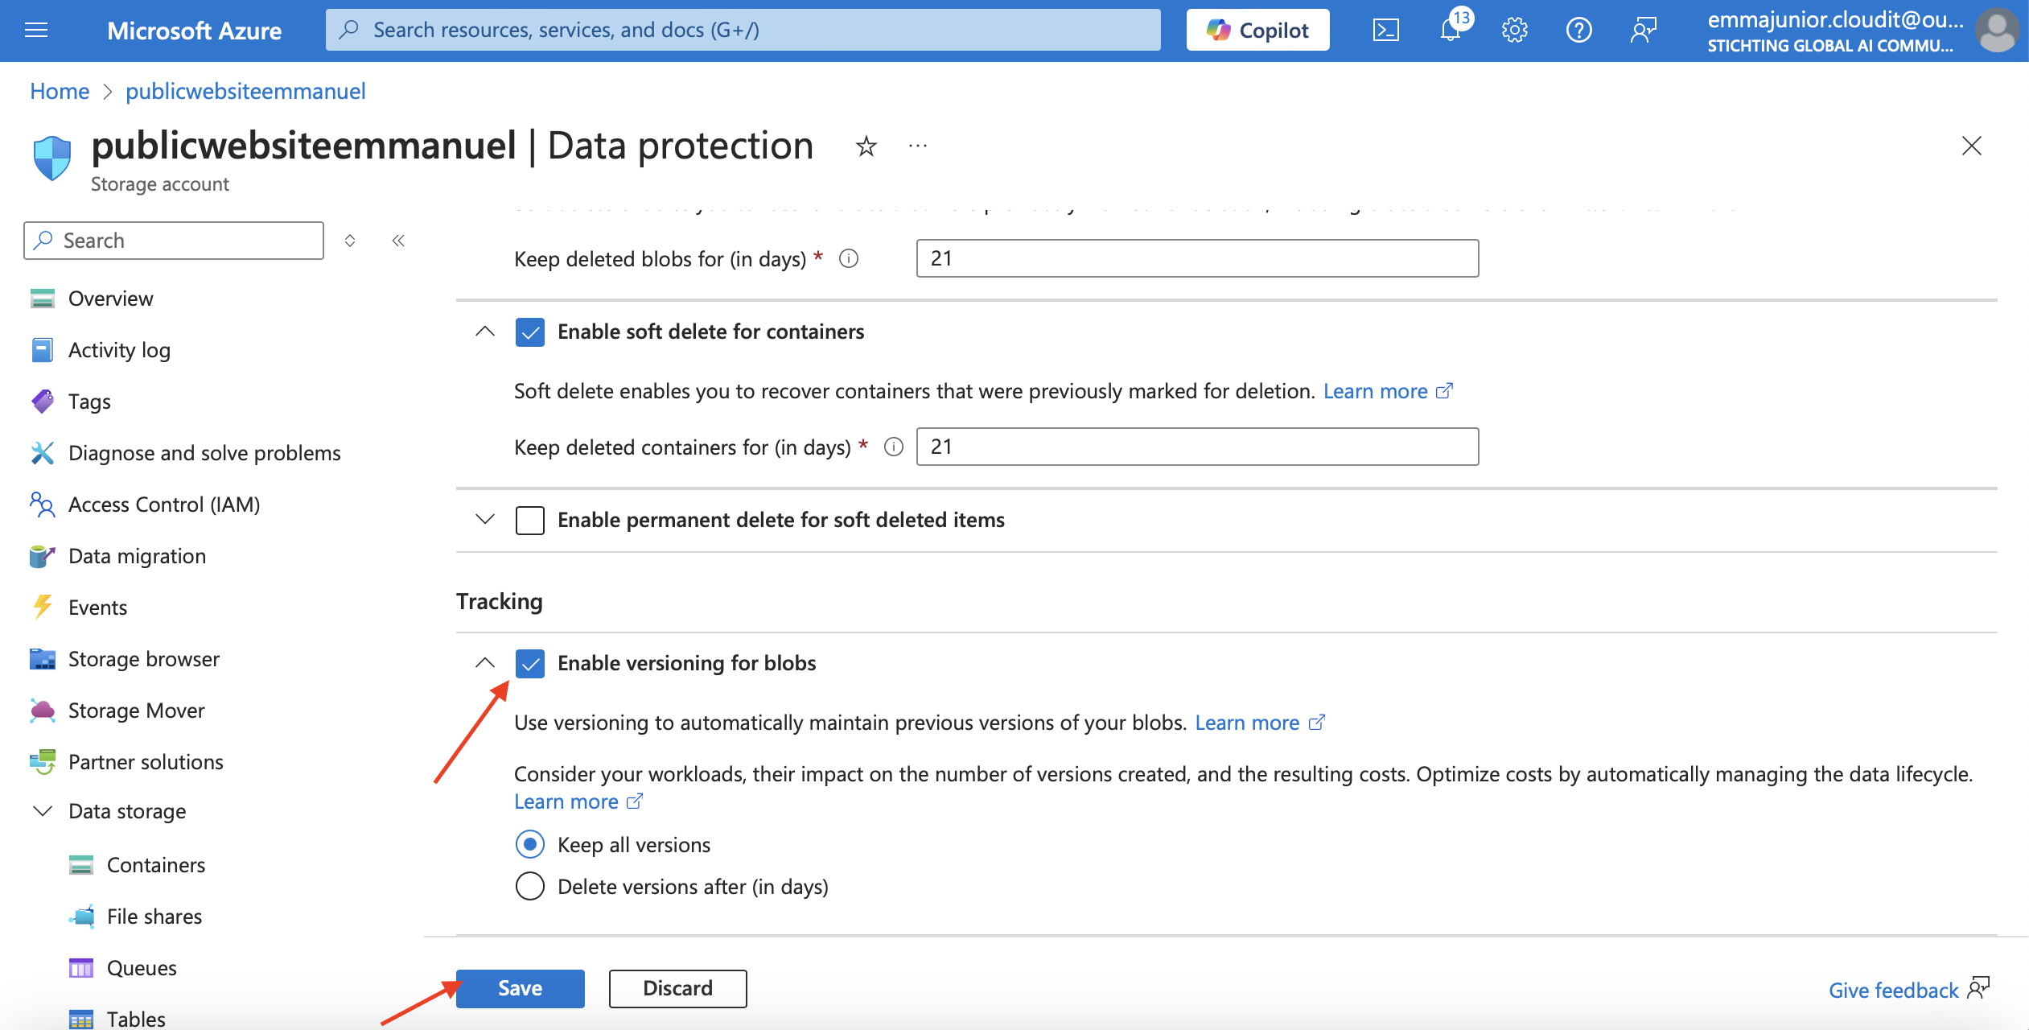Open Tags in the sidebar

[89, 402]
